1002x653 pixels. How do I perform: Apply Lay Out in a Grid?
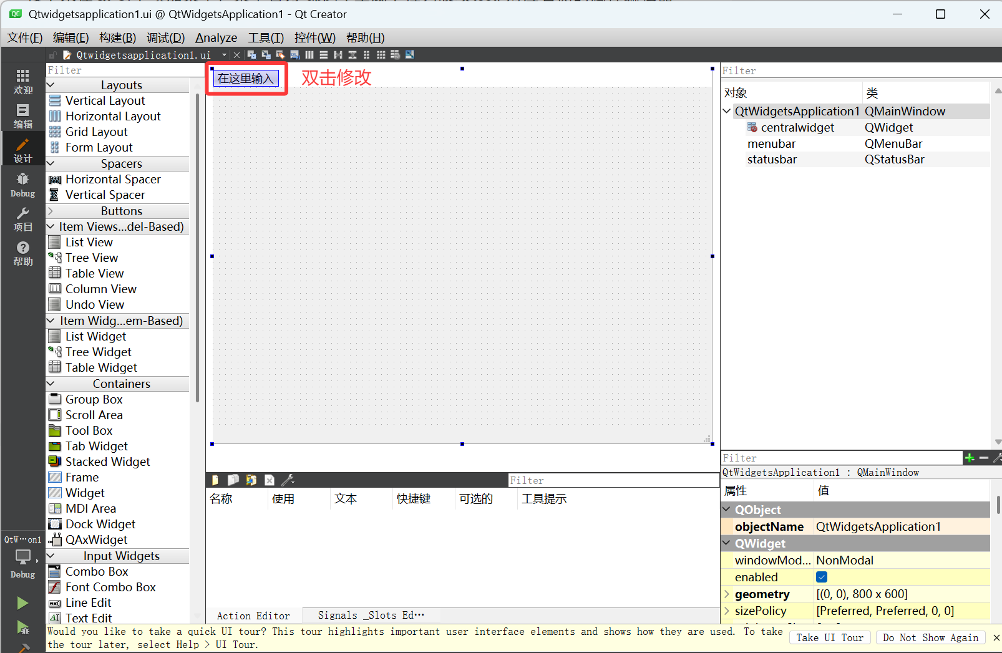tap(381, 55)
